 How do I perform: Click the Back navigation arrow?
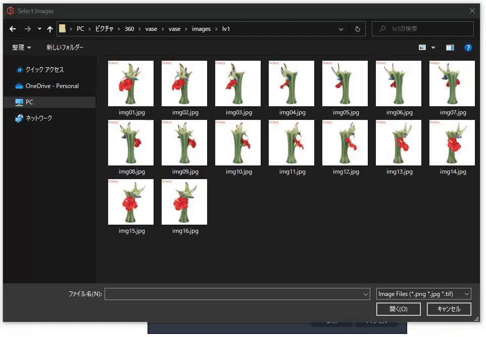[13, 29]
